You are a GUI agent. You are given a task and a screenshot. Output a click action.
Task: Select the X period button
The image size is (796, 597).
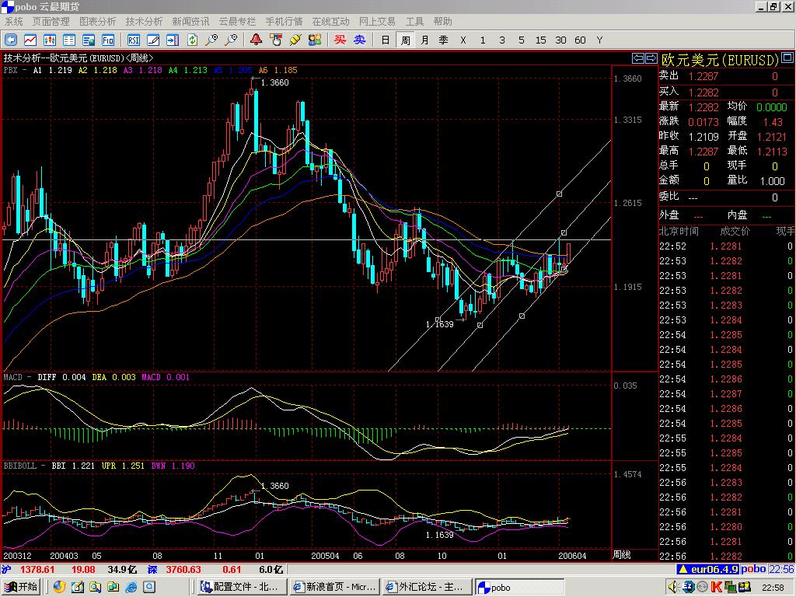click(x=463, y=40)
